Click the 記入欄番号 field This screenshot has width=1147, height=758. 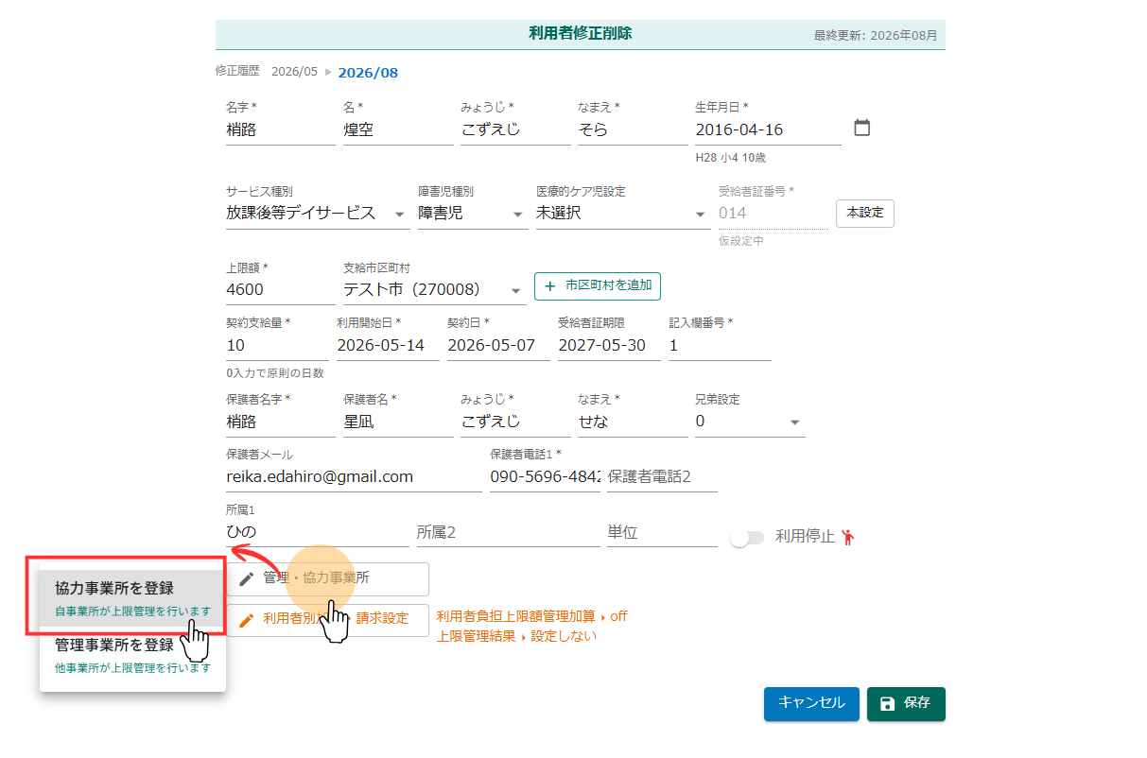click(x=720, y=346)
